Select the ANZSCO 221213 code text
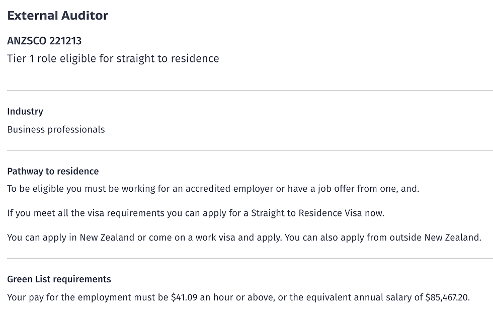 click(x=44, y=41)
